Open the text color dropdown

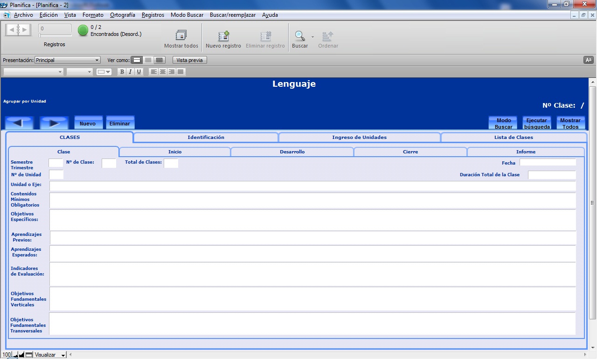104,72
